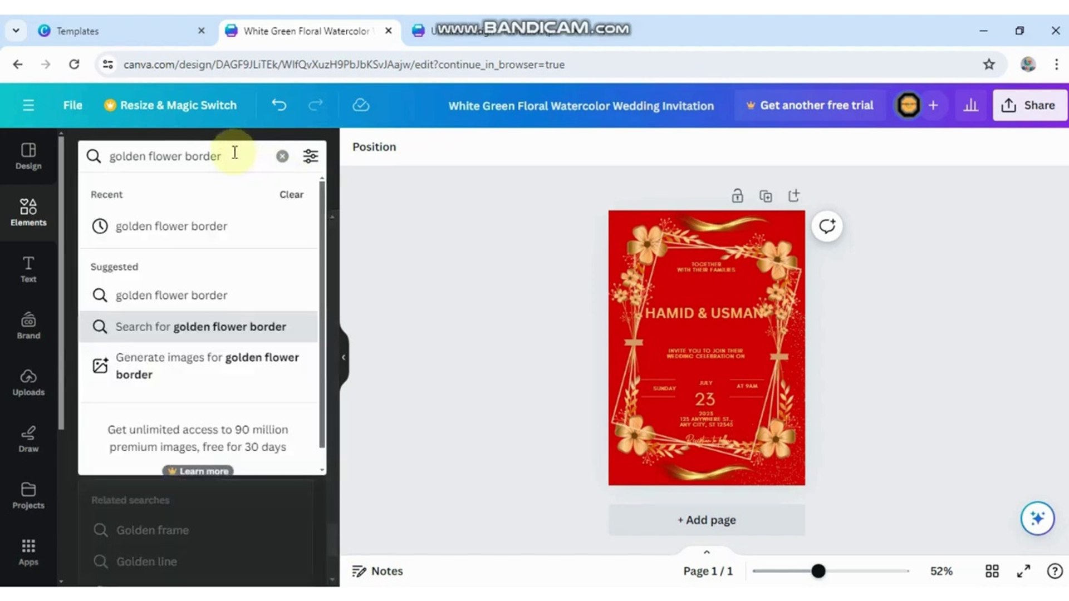The height and width of the screenshot is (601, 1069).
Task: Open the hamburger menu at top left
Action: (x=28, y=105)
